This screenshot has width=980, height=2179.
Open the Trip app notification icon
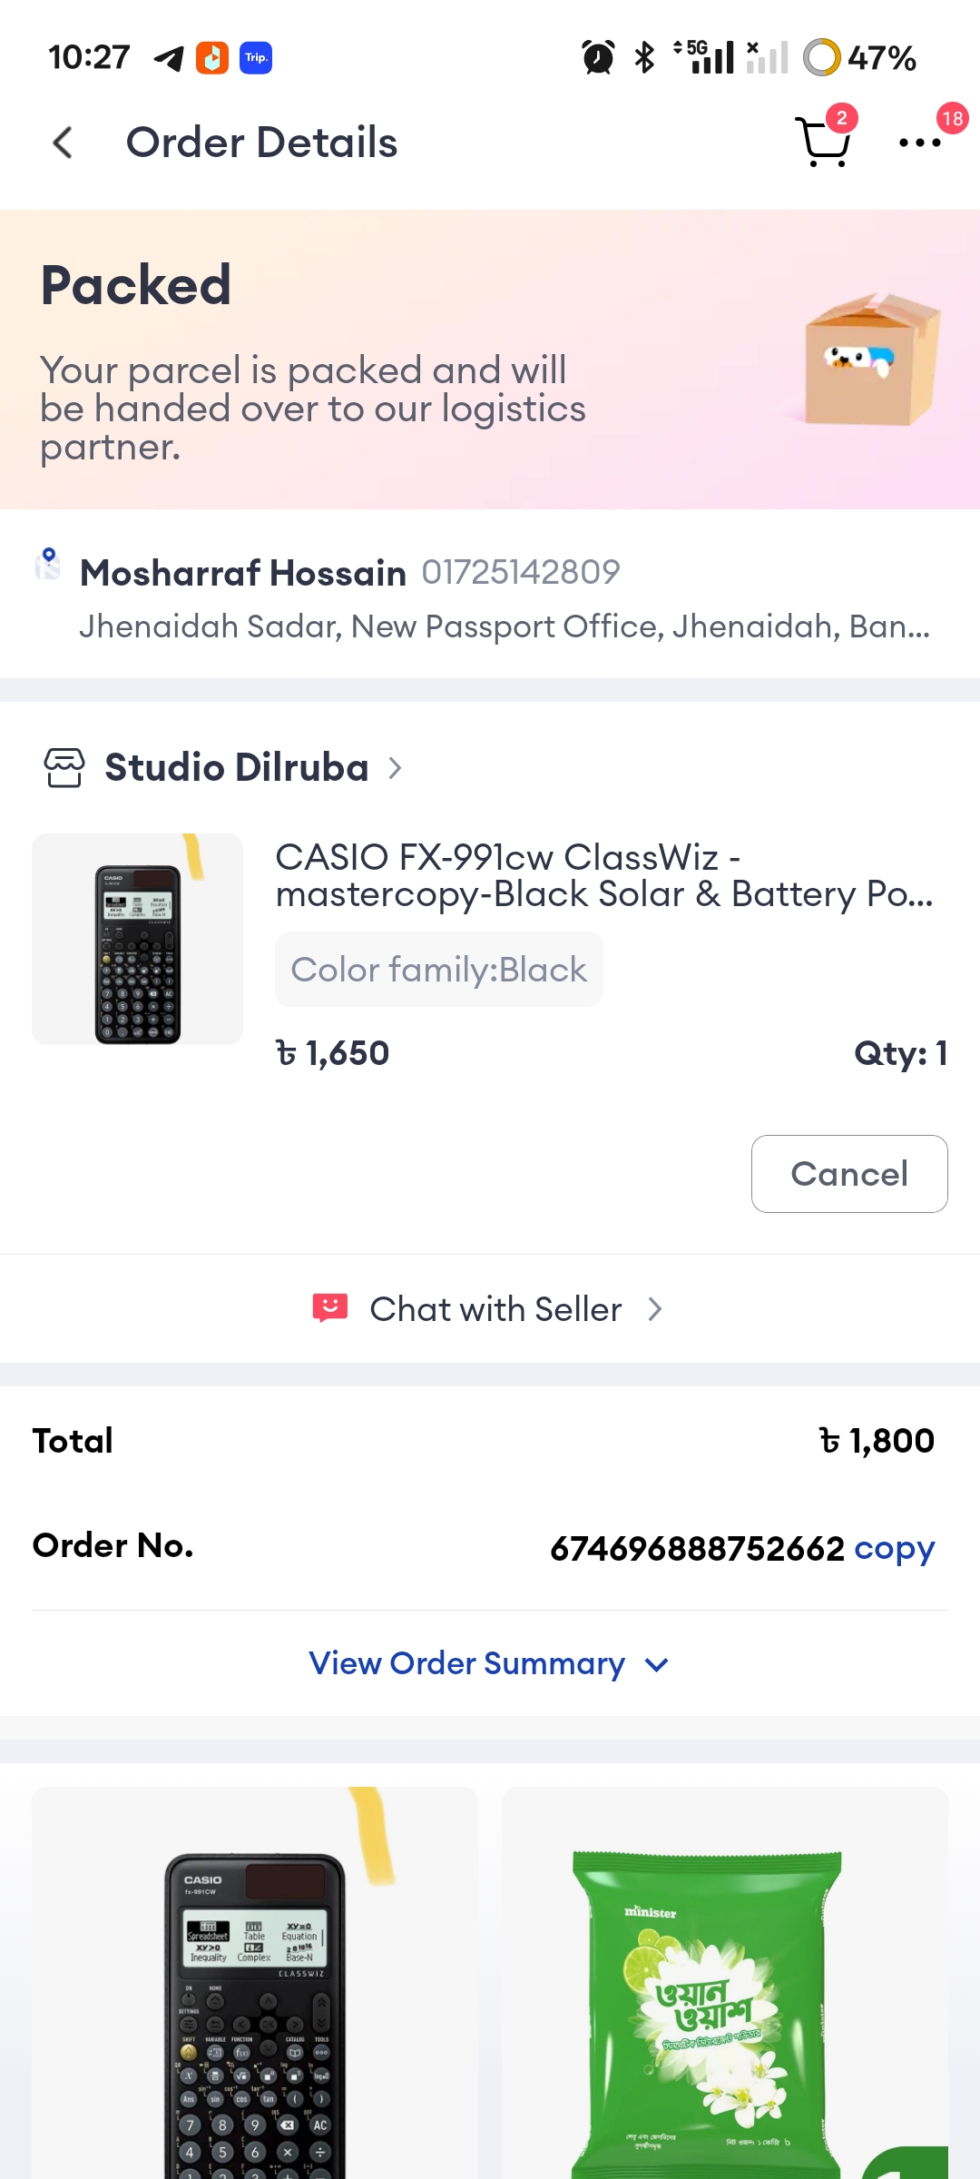click(256, 58)
